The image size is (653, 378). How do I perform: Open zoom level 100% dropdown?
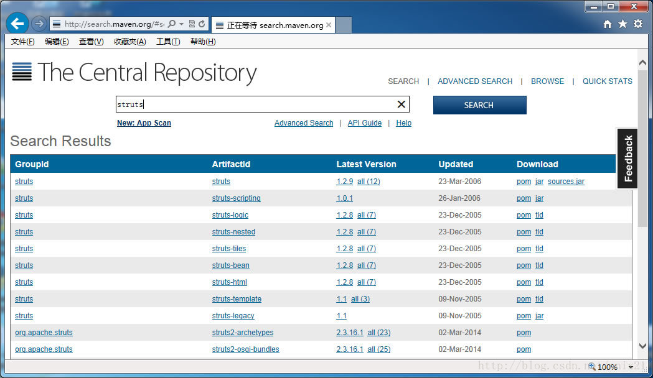click(631, 367)
